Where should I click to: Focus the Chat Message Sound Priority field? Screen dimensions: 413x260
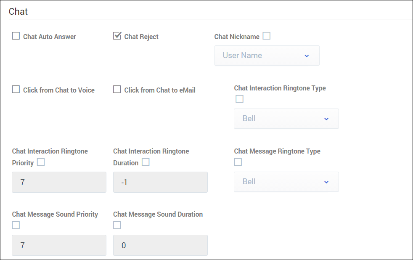(59, 245)
